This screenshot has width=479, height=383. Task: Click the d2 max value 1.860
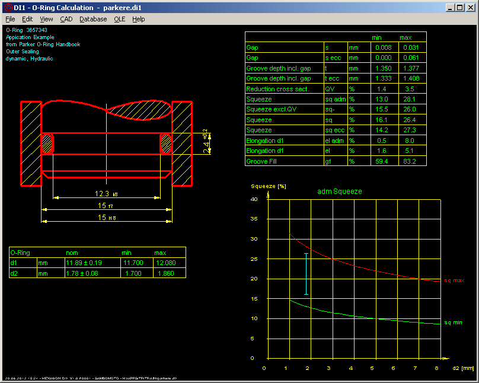[x=166, y=274]
